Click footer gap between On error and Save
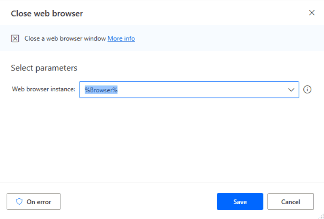 coord(139,201)
